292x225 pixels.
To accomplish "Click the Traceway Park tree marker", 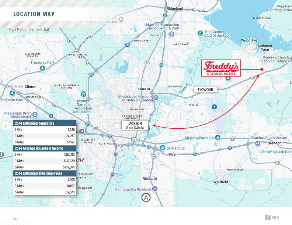I will 42,68.
